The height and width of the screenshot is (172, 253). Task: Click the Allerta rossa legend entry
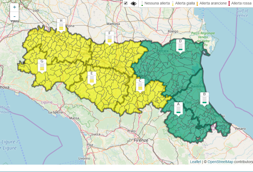(241, 3)
